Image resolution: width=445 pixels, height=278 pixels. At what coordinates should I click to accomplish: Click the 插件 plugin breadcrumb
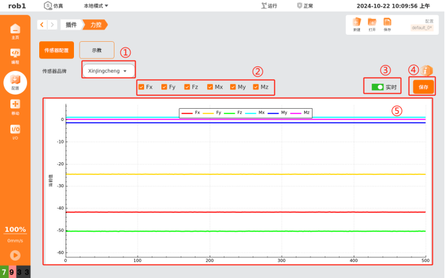(71, 24)
